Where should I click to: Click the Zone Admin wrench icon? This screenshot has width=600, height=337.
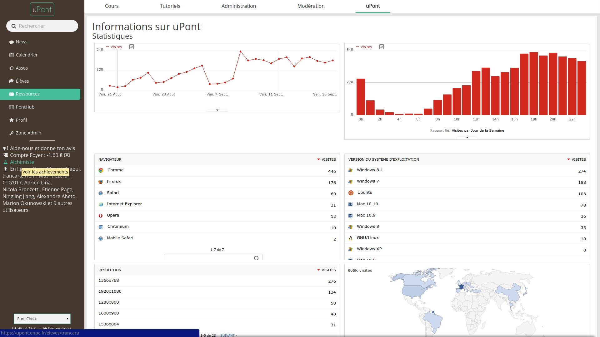pos(12,133)
